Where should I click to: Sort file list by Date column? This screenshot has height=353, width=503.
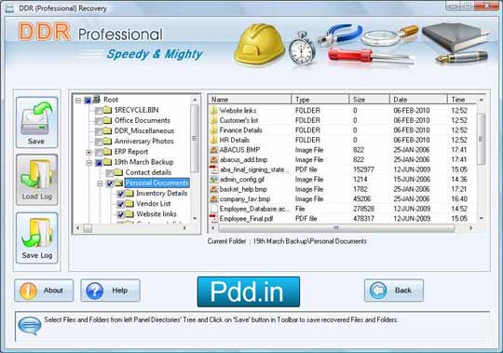[418, 100]
